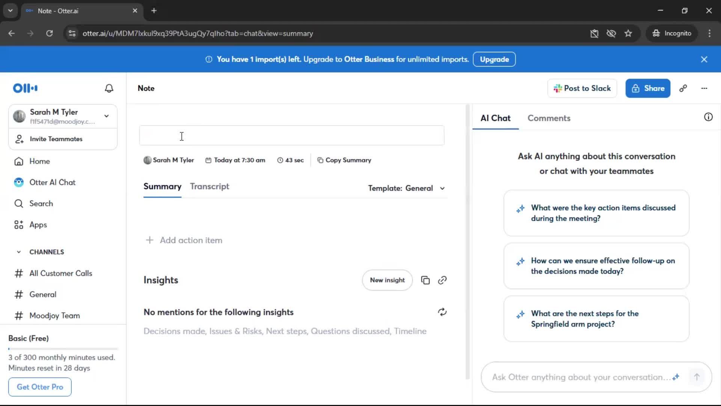The height and width of the screenshot is (406, 721).
Task: Open the notifications bell
Action: (109, 88)
